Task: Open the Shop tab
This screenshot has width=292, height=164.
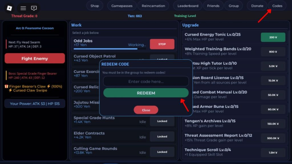Action: 95,6
